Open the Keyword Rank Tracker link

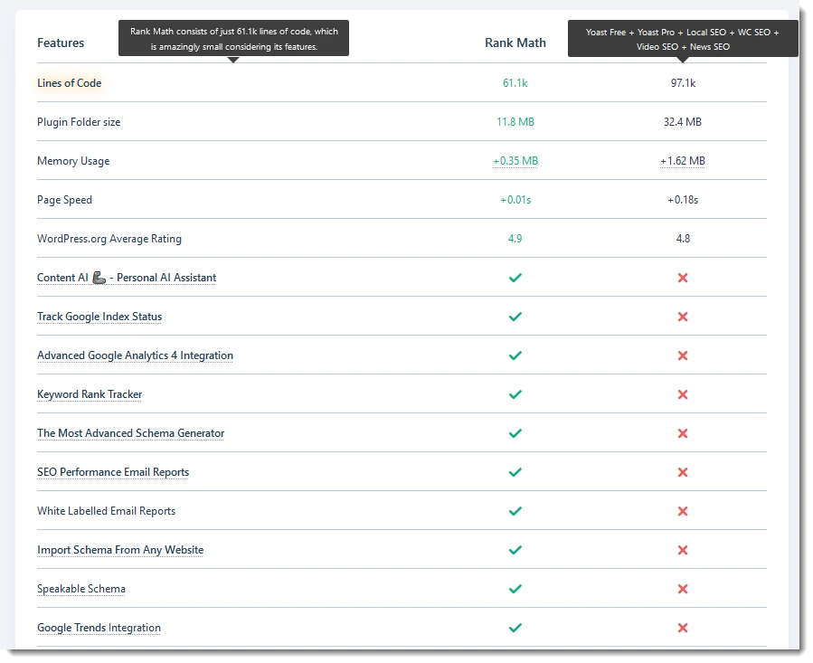(90, 394)
